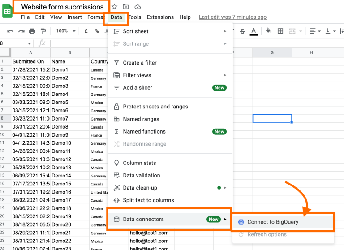Open the fill colour bucket
This screenshot has height=250, width=344.
click(269, 31)
